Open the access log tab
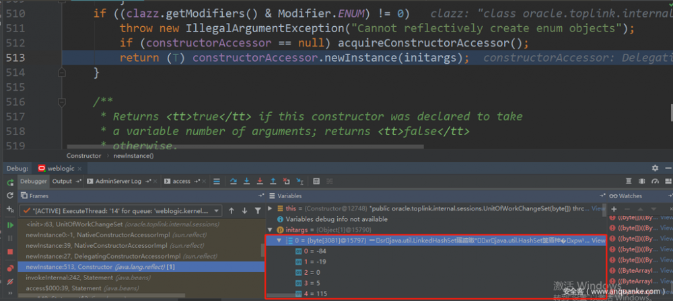This screenshot has height=301, width=673. pyautogui.click(x=182, y=181)
